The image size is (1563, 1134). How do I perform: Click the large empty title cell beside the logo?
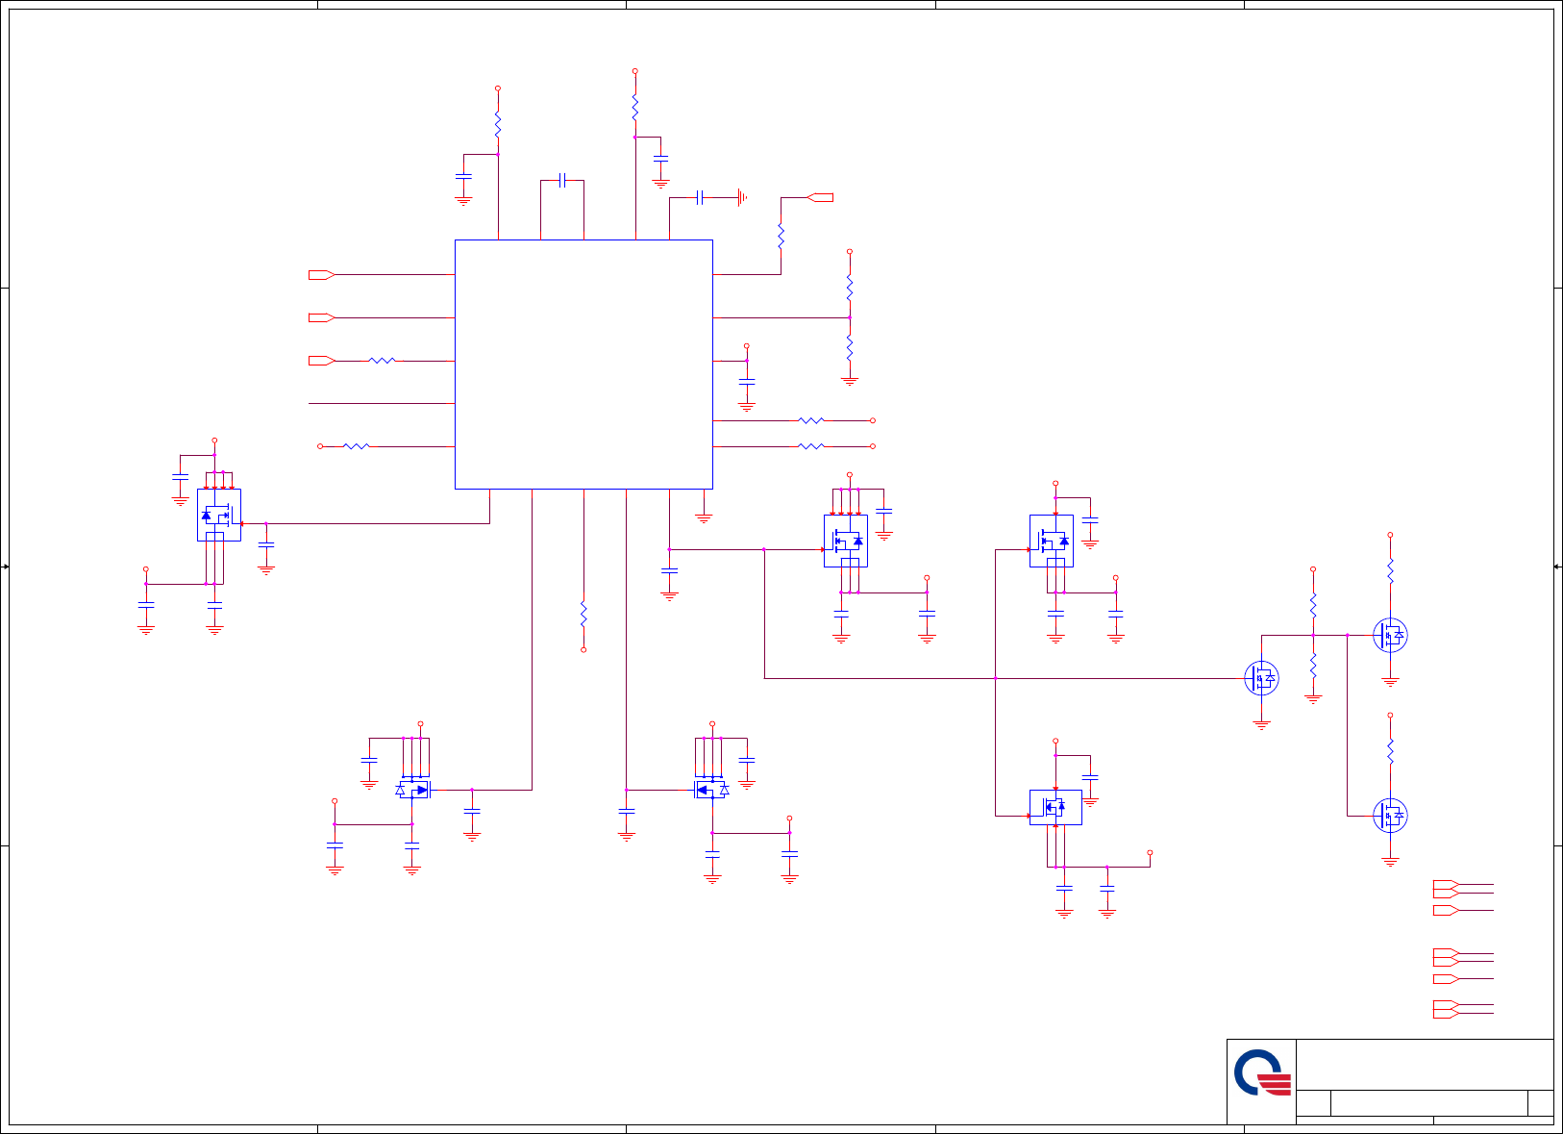(x=1425, y=1064)
